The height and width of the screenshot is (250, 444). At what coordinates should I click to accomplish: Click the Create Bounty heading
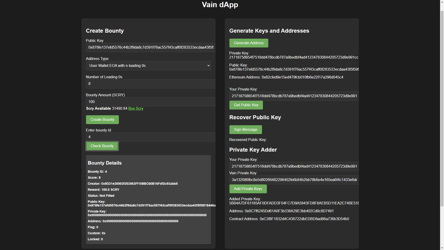[105, 31]
